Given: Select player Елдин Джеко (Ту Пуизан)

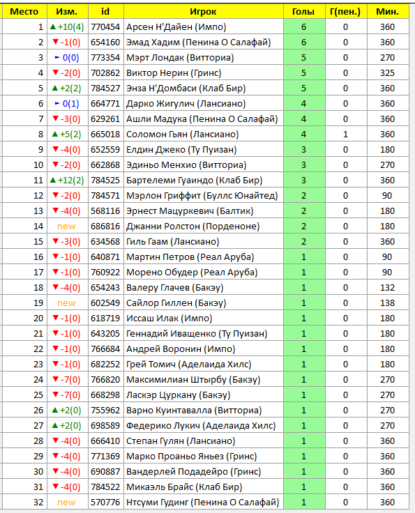Looking at the screenshot, I should tap(181, 150).
